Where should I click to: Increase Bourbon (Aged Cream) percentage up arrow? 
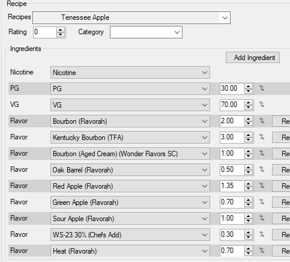pos(249,151)
